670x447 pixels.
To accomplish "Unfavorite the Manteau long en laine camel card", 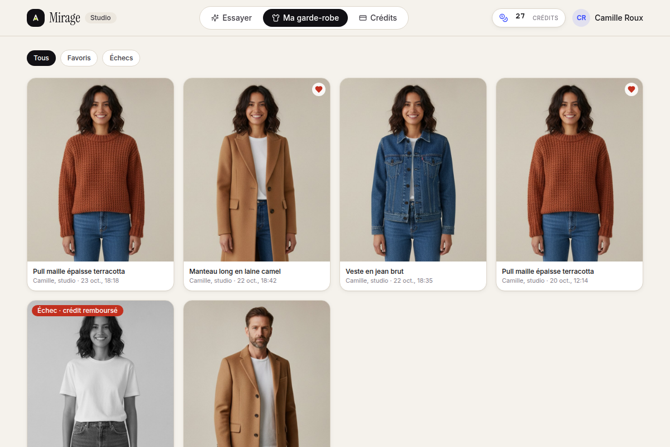I will point(319,89).
